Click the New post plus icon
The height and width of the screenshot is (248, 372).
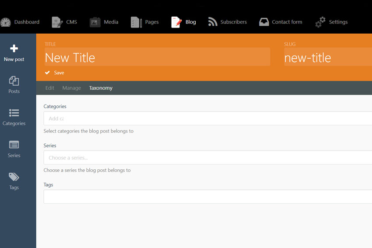[14, 49]
